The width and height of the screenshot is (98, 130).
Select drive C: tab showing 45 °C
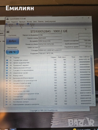pos(10,26)
